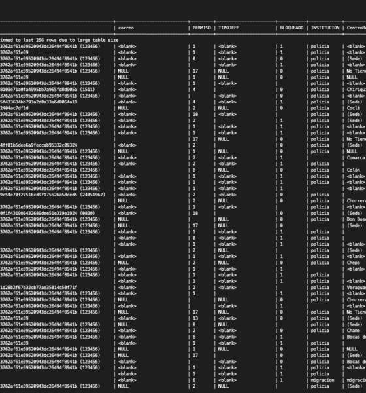This screenshot has height=393, width=366.
Task: Click the BLOQUEADO column header
Action: tap(291, 28)
